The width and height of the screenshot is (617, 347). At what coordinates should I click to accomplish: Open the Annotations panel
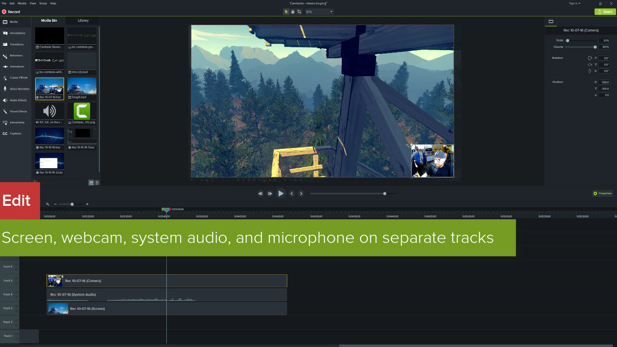tap(14, 33)
